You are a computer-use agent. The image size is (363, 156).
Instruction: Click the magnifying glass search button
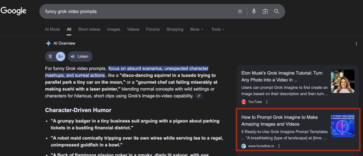click(277, 11)
